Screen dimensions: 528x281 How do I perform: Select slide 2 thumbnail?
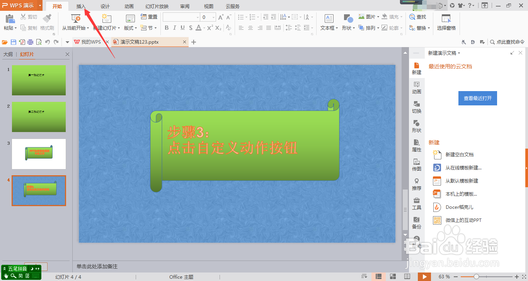pyautogui.click(x=39, y=117)
